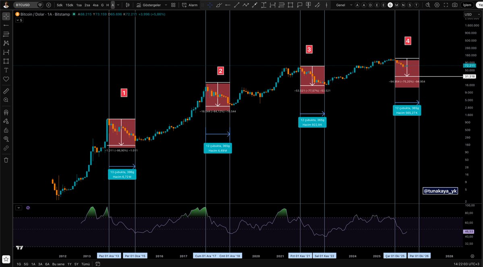This screenshot has width=483, height=267.
Task: Select crosshair in favorites drawing toolbar
Action: [210, 5]
